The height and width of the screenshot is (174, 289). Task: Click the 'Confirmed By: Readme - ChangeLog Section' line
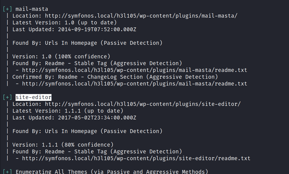tap(115, 77)
